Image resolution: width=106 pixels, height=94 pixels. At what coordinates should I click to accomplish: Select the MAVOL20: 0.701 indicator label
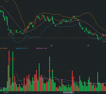coord(21,48)
